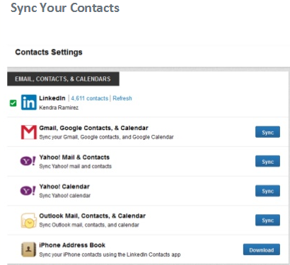
Task: Click the Yahoo! Calendar title
Action: (64, 187)
